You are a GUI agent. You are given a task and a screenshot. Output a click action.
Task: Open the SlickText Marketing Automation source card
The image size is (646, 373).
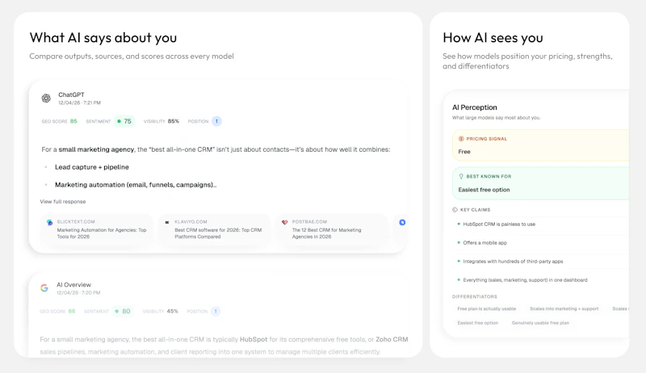pos(97,229)
